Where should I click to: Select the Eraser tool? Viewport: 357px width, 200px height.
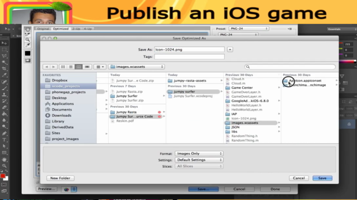click(4, 107)
